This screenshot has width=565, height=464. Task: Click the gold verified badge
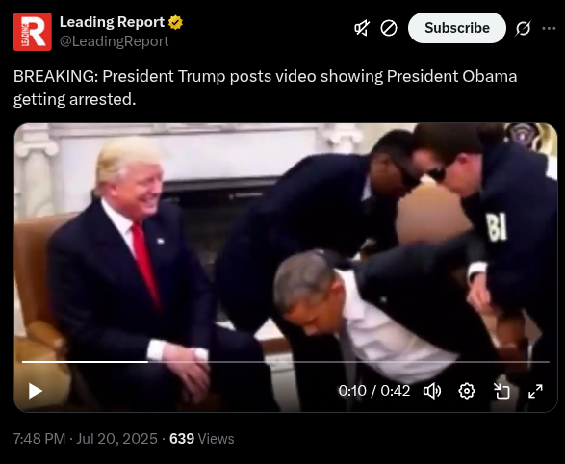[175, 23]
